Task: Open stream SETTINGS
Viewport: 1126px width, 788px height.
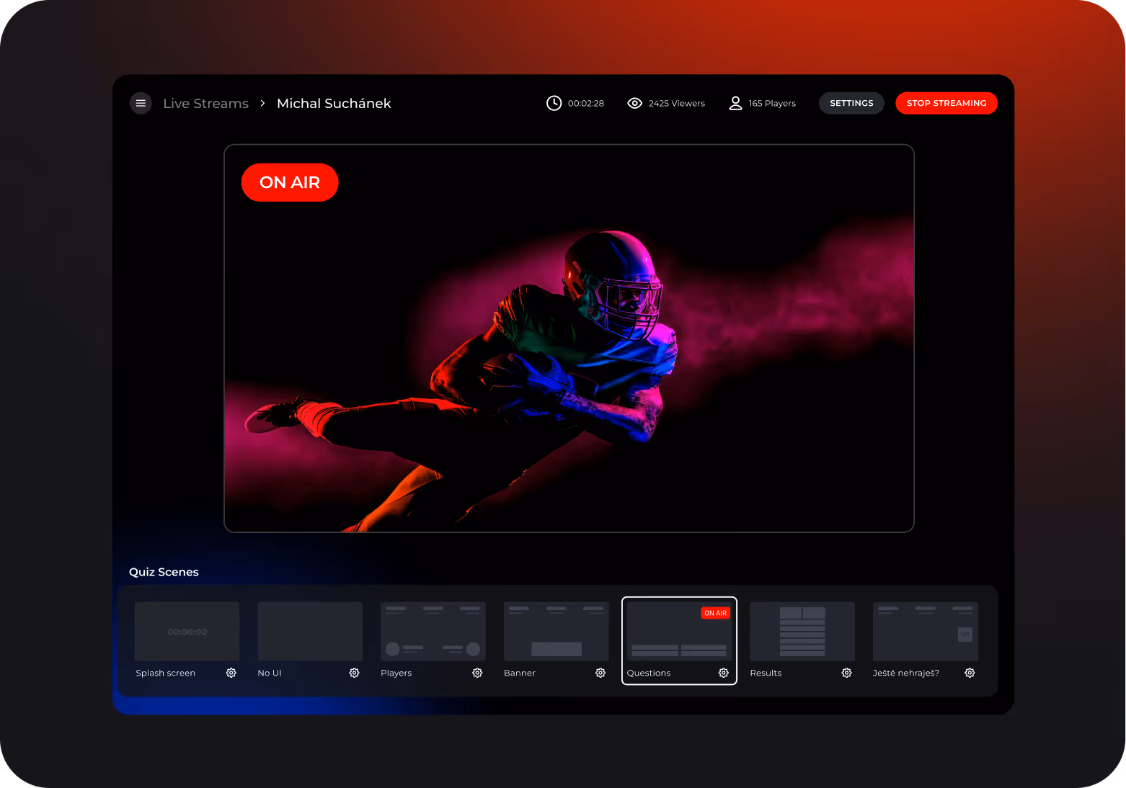Action: tap(851, 103)
